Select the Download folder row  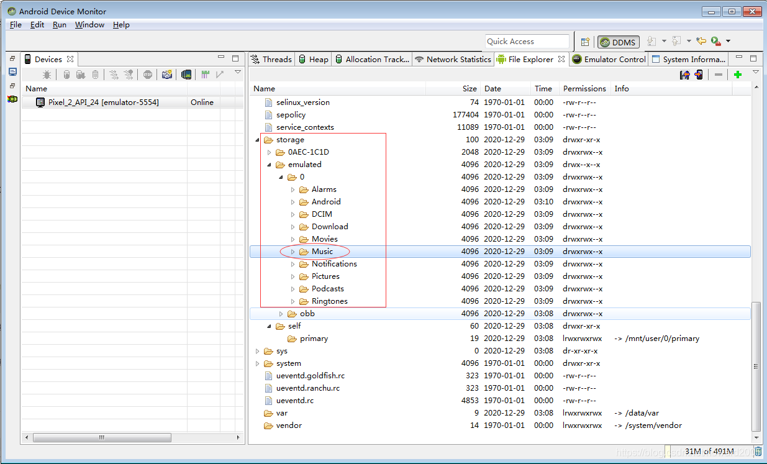500,227
